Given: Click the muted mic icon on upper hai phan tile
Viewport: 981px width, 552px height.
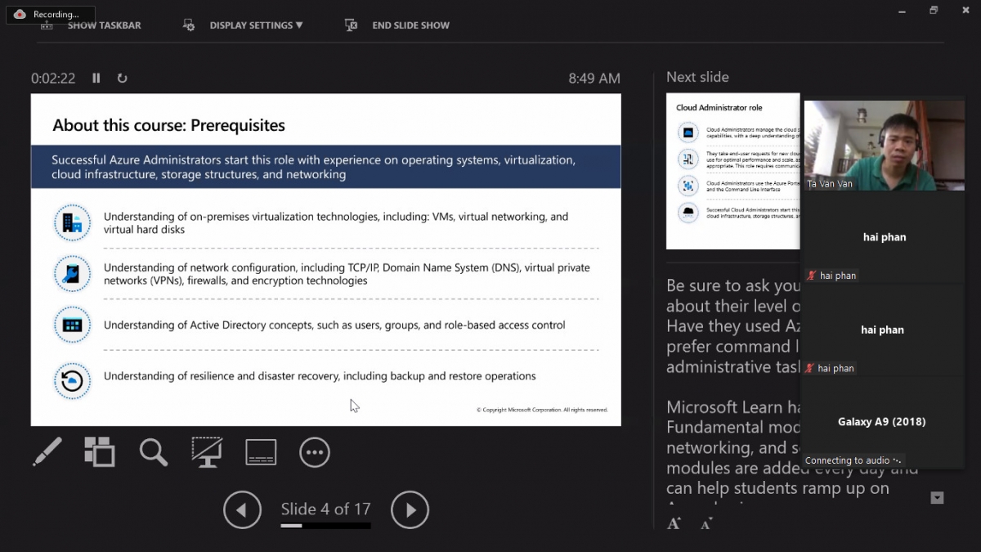Looking at the screenshot, I should pos(811,276).
